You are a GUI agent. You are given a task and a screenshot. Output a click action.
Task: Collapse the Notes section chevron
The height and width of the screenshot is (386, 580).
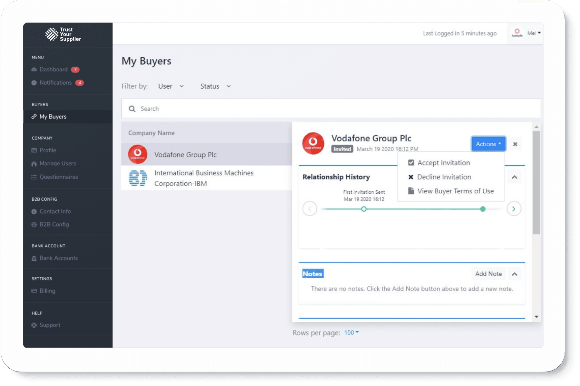tap(515, 274)
